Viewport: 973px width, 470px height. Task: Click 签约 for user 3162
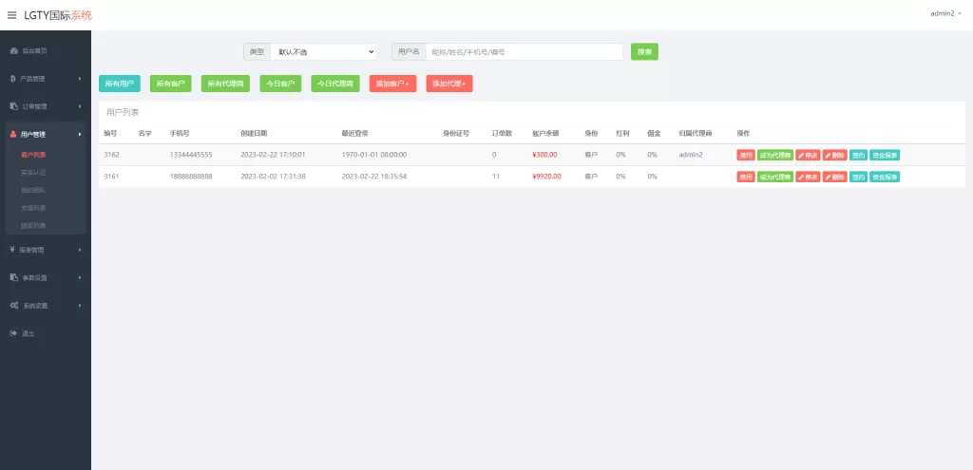tap(858, 155)
